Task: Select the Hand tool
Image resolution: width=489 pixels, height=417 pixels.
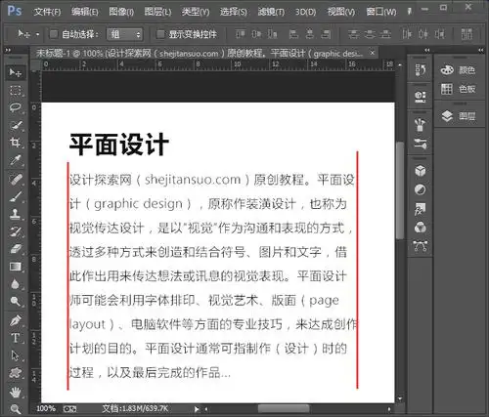Action: pos(16,393)
